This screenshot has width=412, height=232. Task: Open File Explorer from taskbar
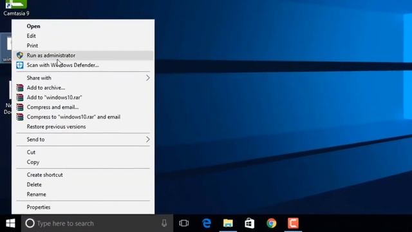[228, 224]
